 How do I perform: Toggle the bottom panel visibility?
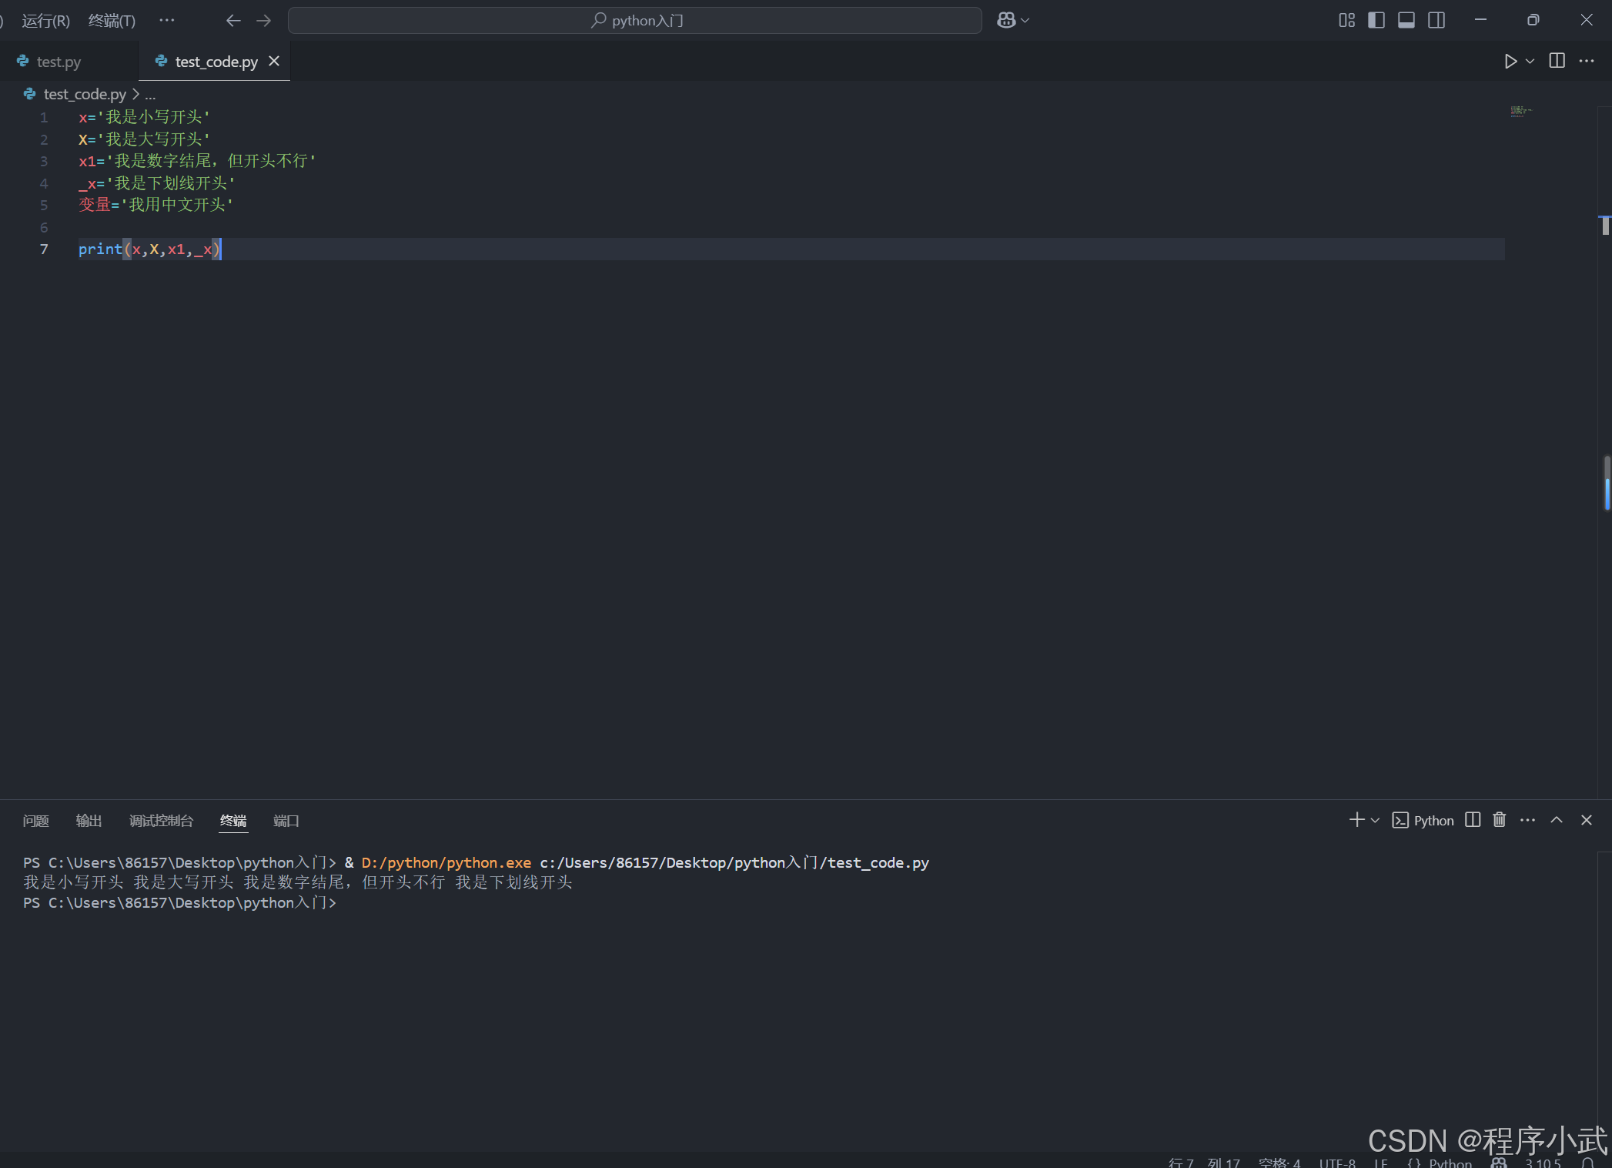[x=1406, y=21]
